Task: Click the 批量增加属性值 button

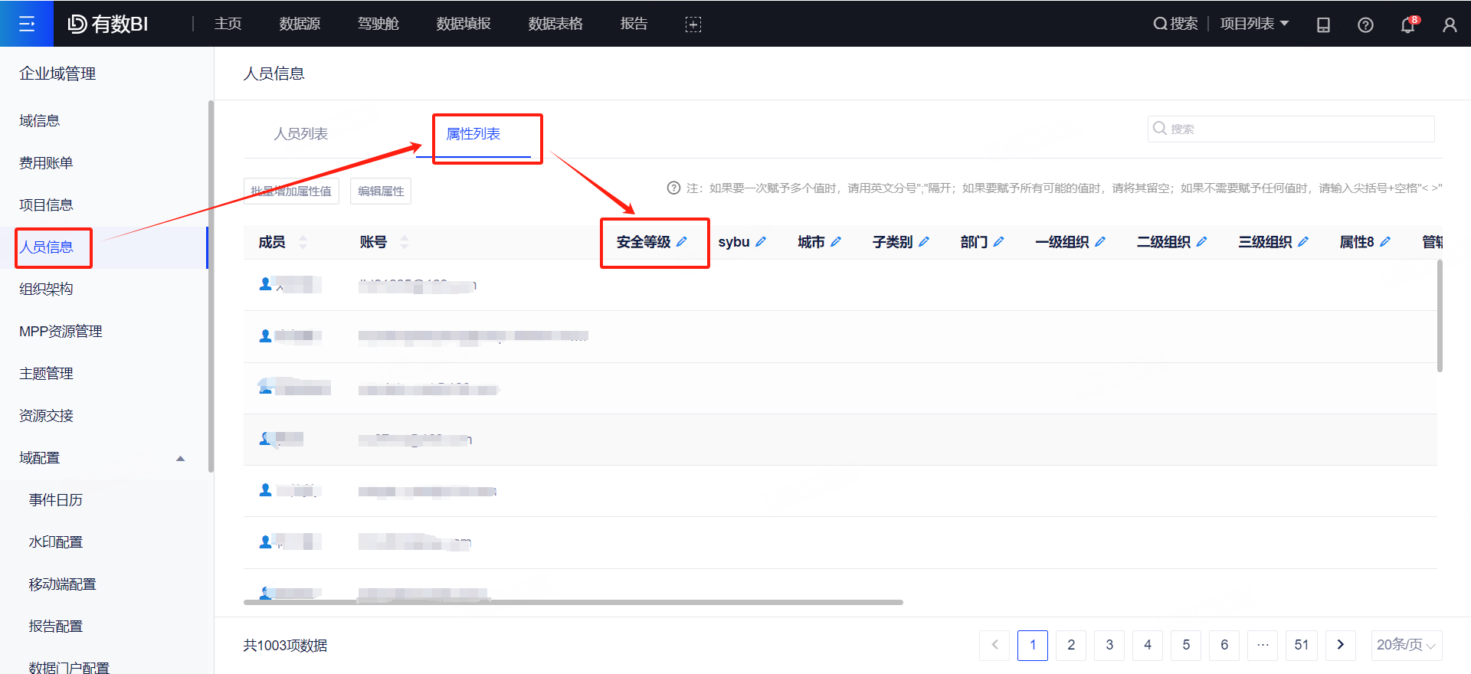Action: tap(291, 191)
